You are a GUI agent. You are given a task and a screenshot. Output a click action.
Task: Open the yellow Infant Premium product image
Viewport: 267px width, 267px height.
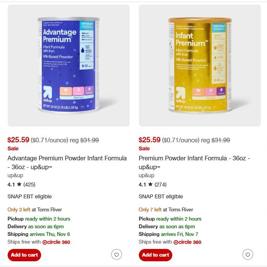[200, 66]
